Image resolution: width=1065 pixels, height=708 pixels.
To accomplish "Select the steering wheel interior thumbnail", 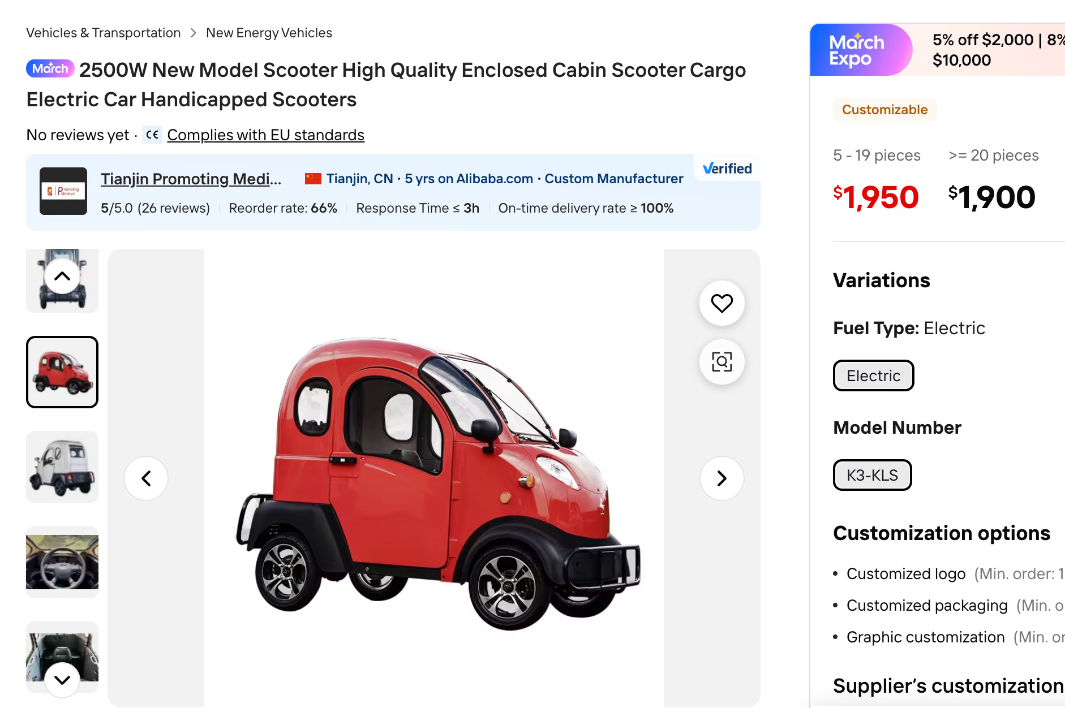I will click(62, 562).
